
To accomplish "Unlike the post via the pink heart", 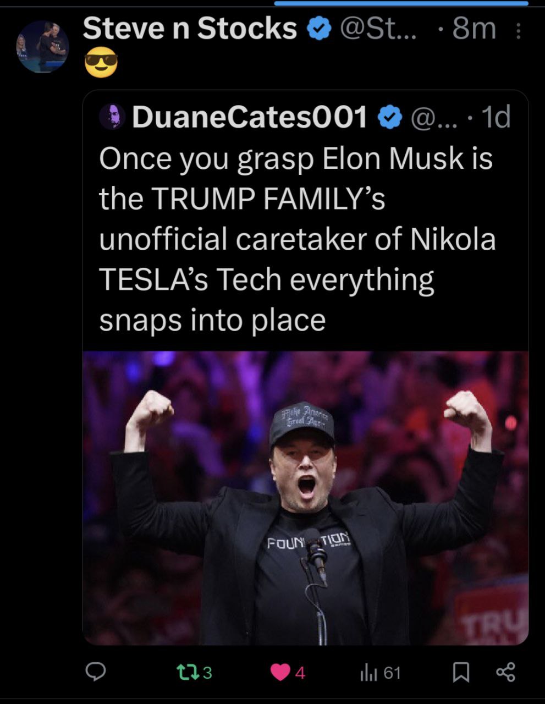I will [280, 672].
